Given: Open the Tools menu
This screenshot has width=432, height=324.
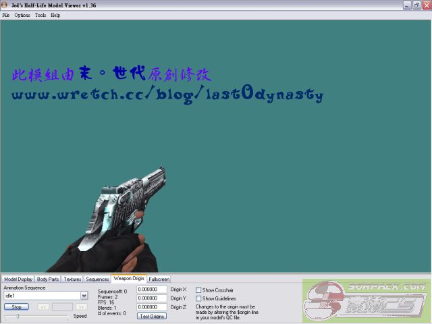Looking at the screenshot, I should tap(40, 15).
